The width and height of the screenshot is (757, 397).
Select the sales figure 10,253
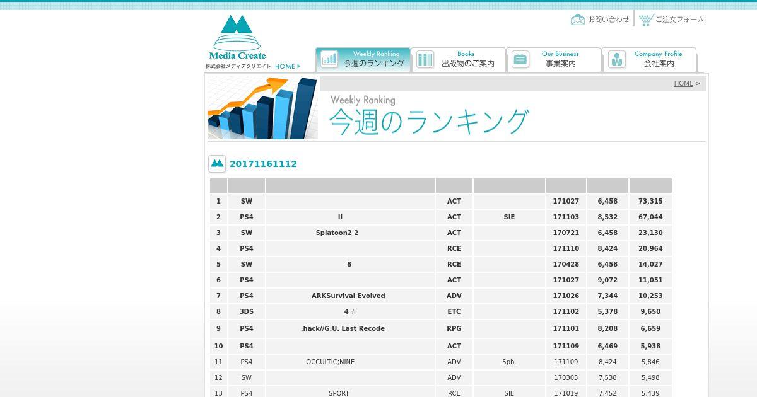point(650,296)
